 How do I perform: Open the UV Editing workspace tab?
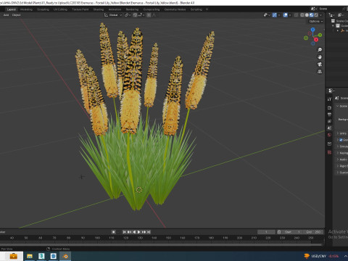60,9
